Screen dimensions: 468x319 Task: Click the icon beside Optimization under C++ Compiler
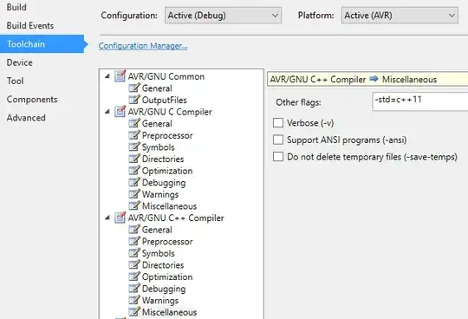point(134,277)
